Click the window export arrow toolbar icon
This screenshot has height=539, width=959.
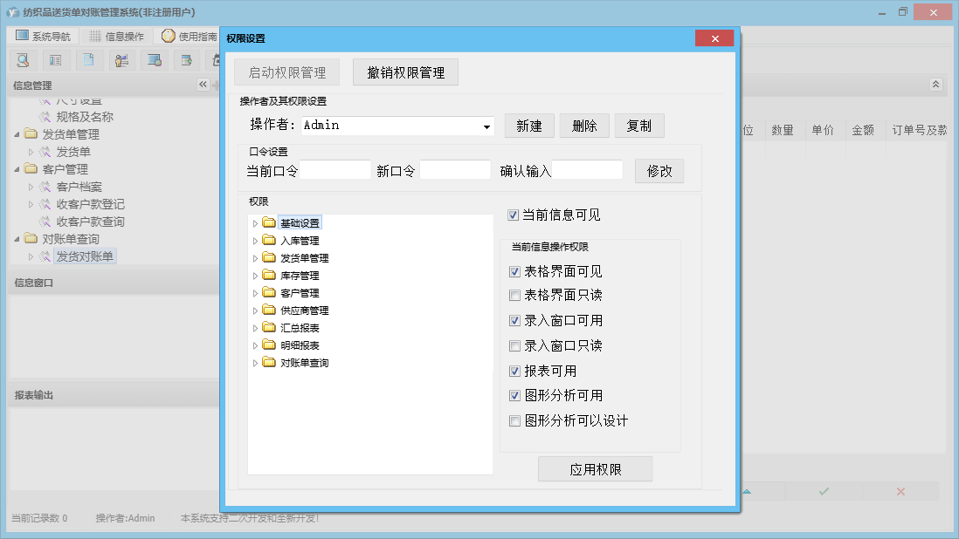pyautogui.click(x=187, y=60)
